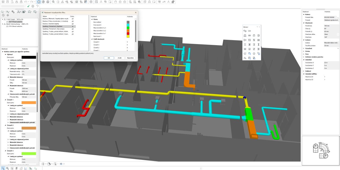The width and height of the screenshot is (340, 170).
Task: Toggle visibility of 'Trubka; potrubí větrání | Uzam' filter
Action: click(x=73, y=34)
